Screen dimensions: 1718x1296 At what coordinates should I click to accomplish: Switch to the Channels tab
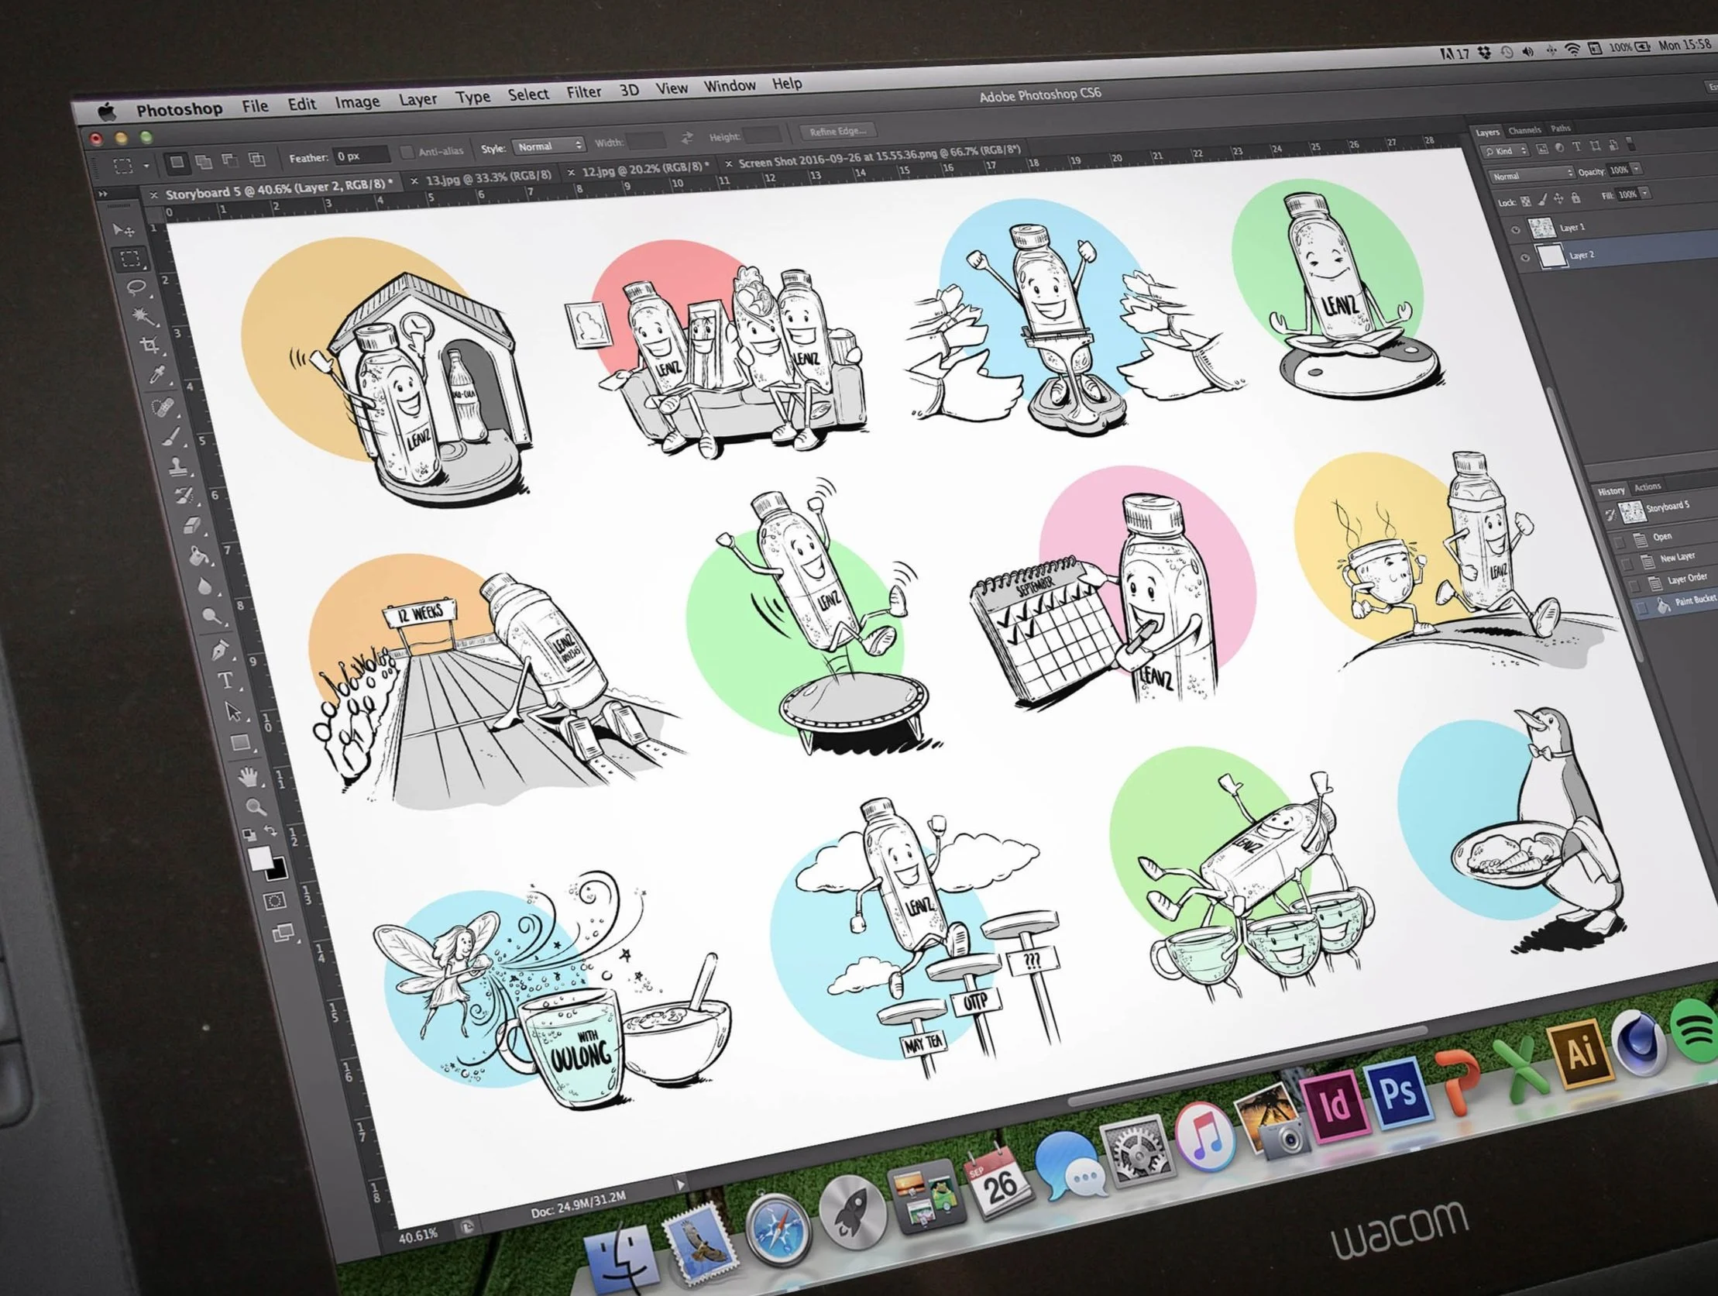[x=1524, y=131]
